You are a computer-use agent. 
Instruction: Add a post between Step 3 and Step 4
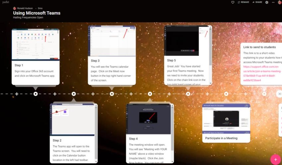coord(131,94)
